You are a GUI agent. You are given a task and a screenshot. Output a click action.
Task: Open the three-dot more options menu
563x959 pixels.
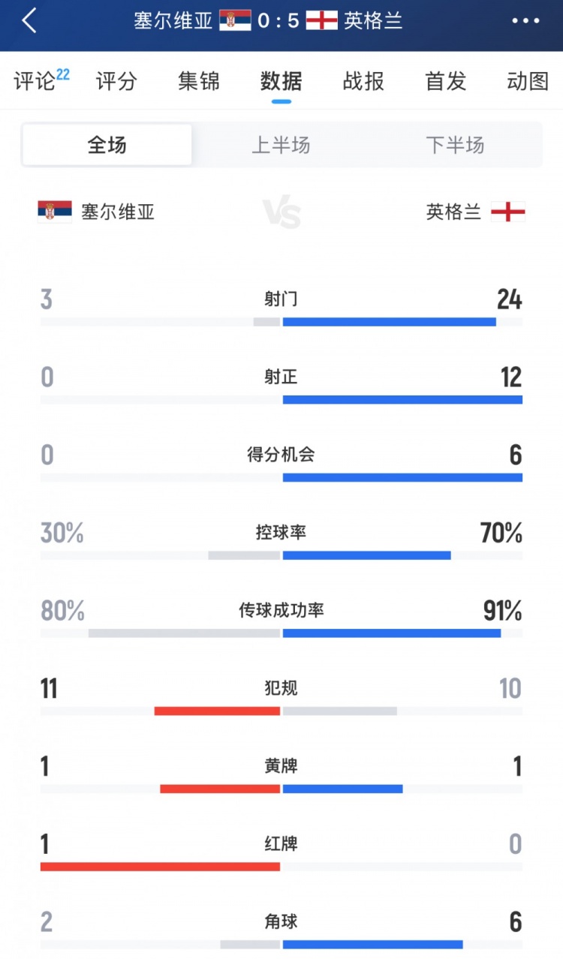[525, 21]
